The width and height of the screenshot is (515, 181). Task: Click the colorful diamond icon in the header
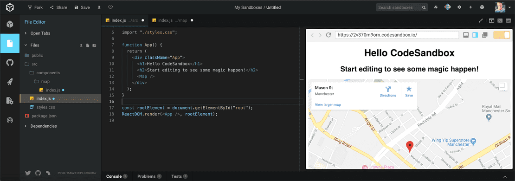(447, 7)
